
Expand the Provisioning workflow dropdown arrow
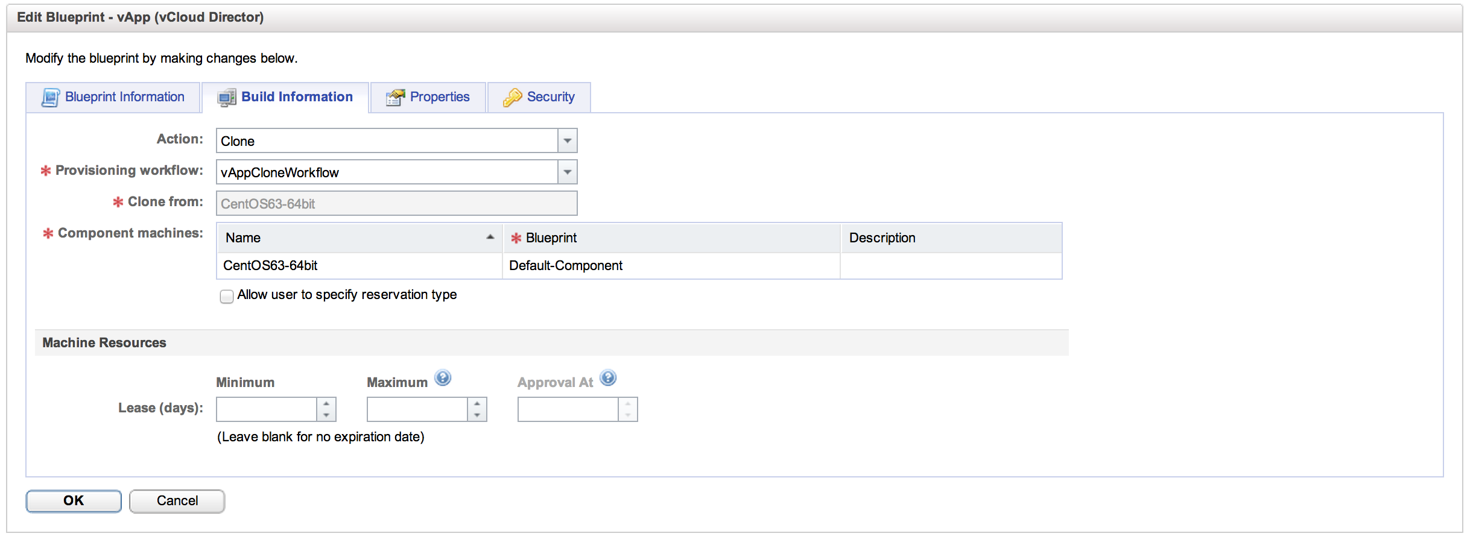point(567,172)
